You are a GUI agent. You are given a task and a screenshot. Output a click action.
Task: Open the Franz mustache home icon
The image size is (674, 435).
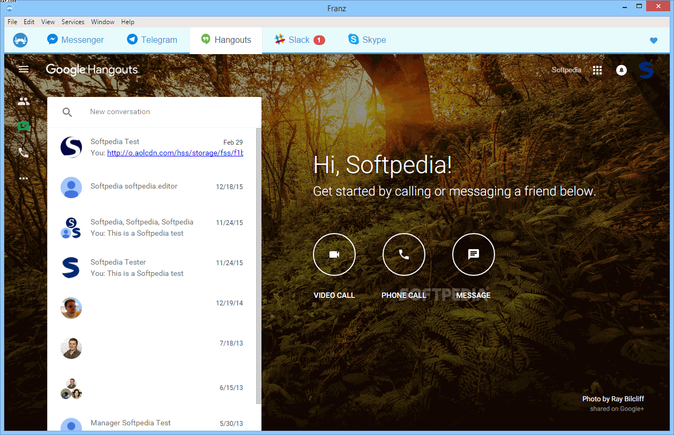[20, 40]
